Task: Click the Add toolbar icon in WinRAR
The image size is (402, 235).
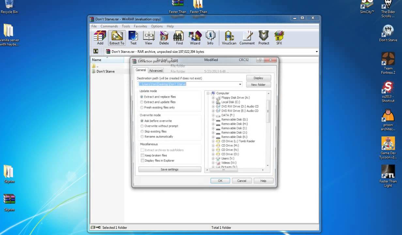Action: (100, 38)
